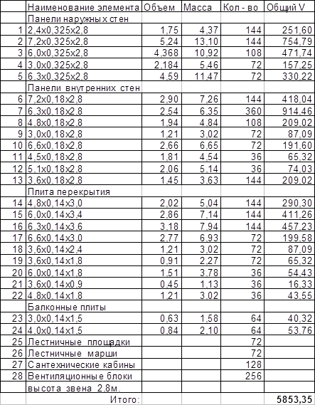The image size is (315, 405).
Task: Select the 'Плита перекрытия' section cell
Action: coord(84,192)
